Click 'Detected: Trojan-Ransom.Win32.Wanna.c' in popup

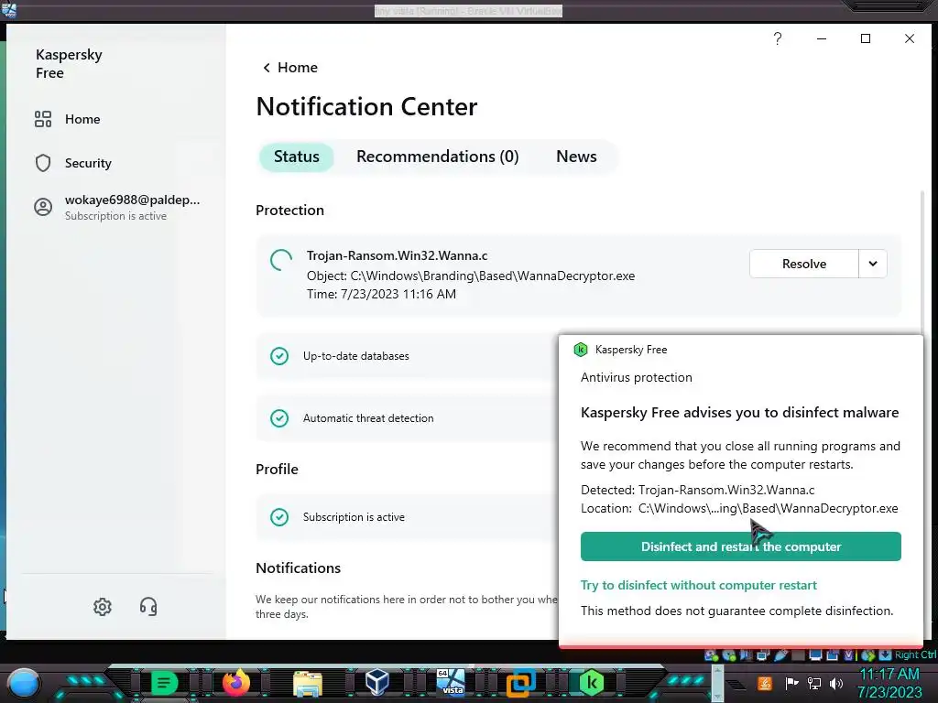pos(697,491)
